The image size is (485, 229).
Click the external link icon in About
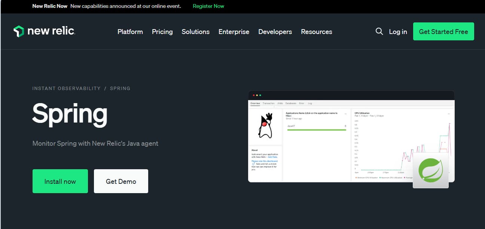(253, 164)
